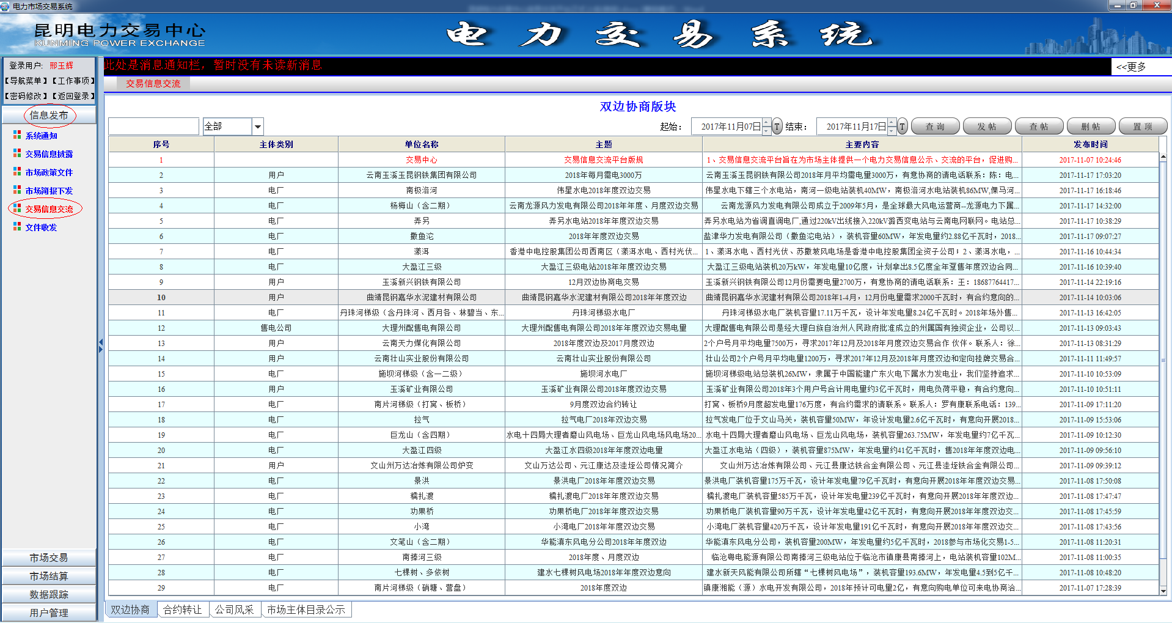Switch to the 合约转让 bottom tab
1172x623 pixels.
point(183,610)
